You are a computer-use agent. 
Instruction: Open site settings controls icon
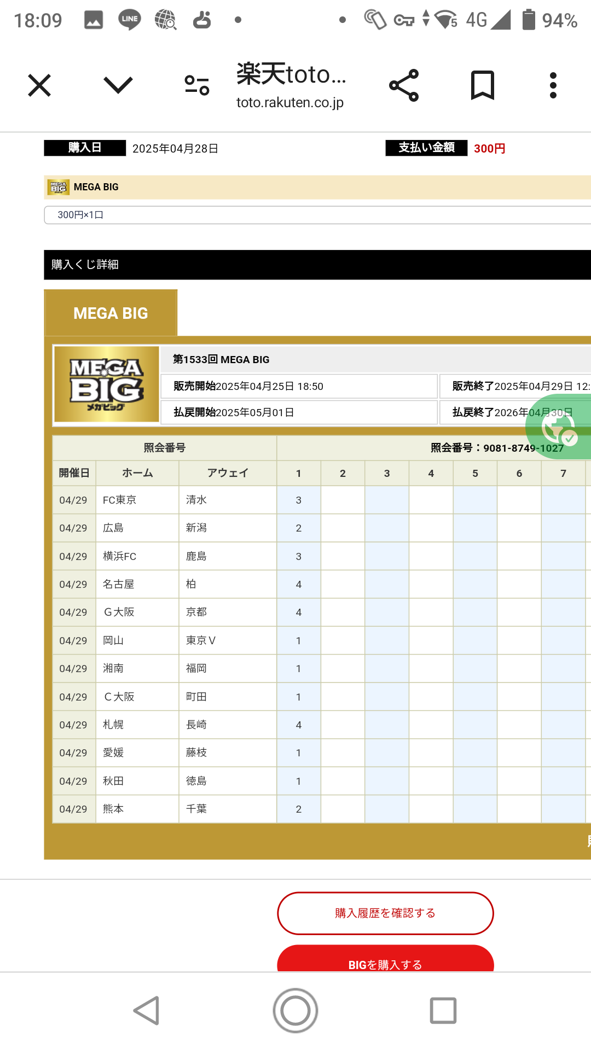point(197,85)
